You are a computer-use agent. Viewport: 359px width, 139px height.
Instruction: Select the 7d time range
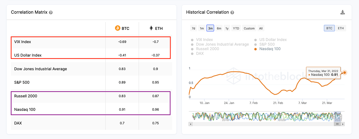pyautogui.click(x=193, y=28)
